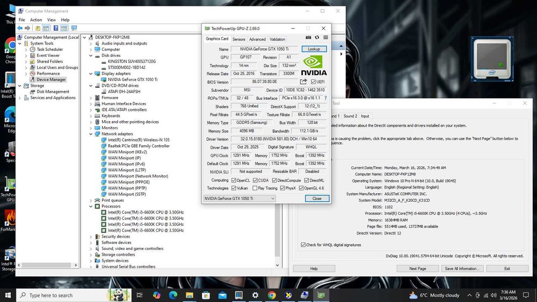
Task: Click the NVIDIA logo in GPU-Z
Action: [x=314, y=65]
